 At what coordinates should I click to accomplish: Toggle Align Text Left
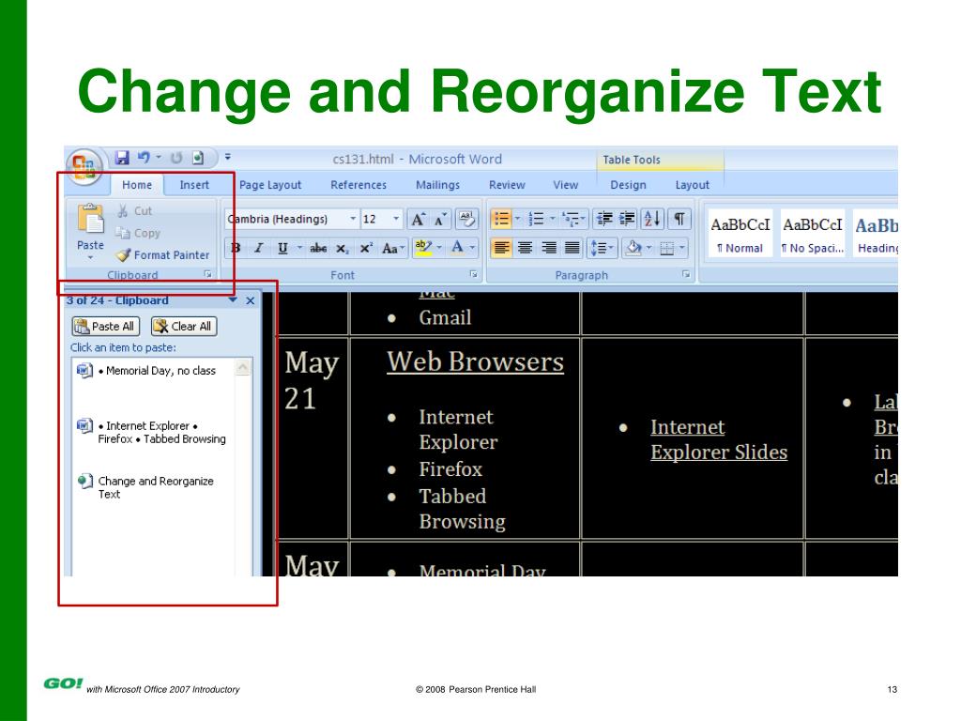coord(501,248)
